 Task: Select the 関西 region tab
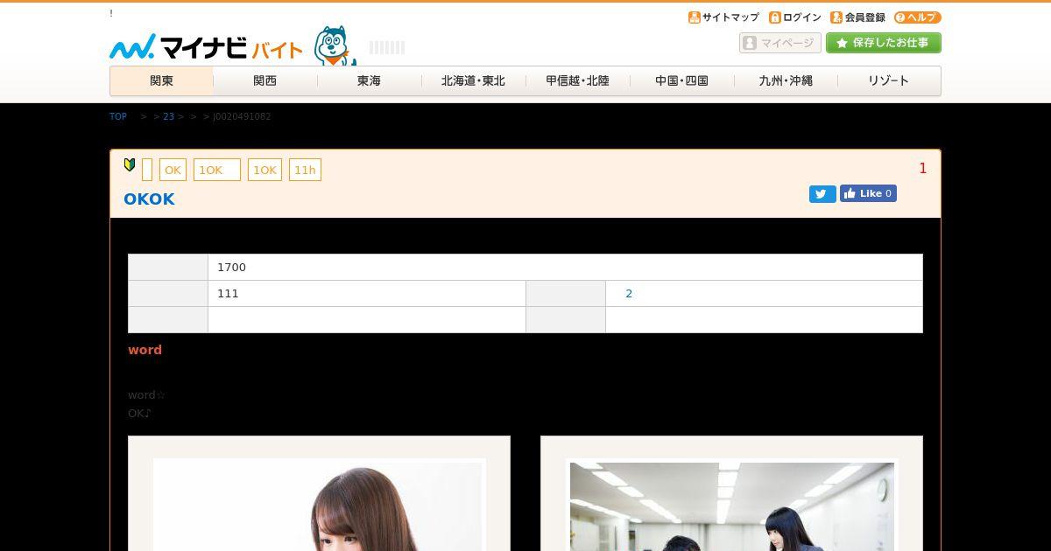pos(265,80)
